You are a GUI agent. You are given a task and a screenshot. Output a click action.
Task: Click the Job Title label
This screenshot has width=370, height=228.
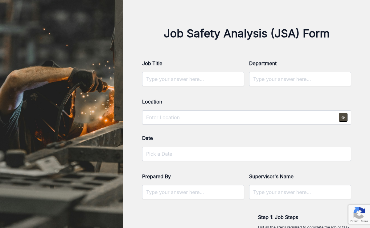(152, 63)
